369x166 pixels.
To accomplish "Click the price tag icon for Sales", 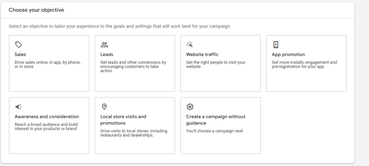I will click(x=18, y=45).
